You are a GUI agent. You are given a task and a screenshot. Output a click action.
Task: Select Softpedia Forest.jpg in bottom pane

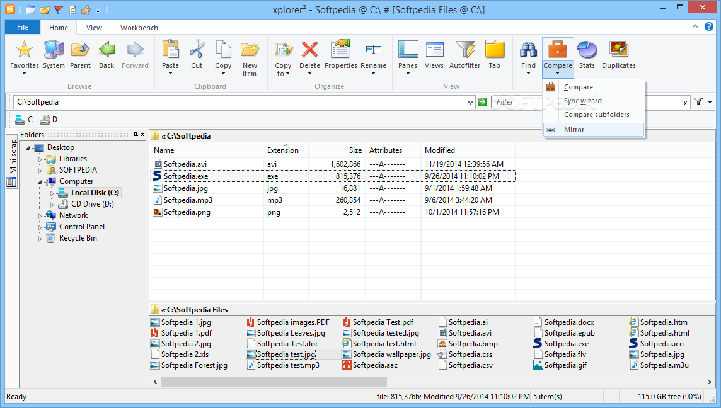(190, 365)
